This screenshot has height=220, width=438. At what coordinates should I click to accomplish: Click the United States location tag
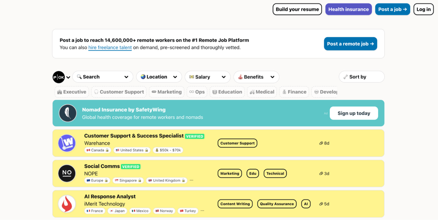(132, 150)
